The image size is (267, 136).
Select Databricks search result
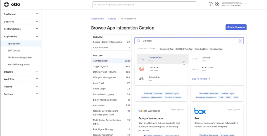[x=163, y=69]
